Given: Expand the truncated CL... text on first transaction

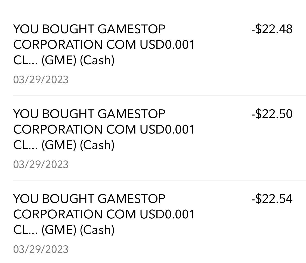Looking at the screenshot, I should click(x=26, y=60).
